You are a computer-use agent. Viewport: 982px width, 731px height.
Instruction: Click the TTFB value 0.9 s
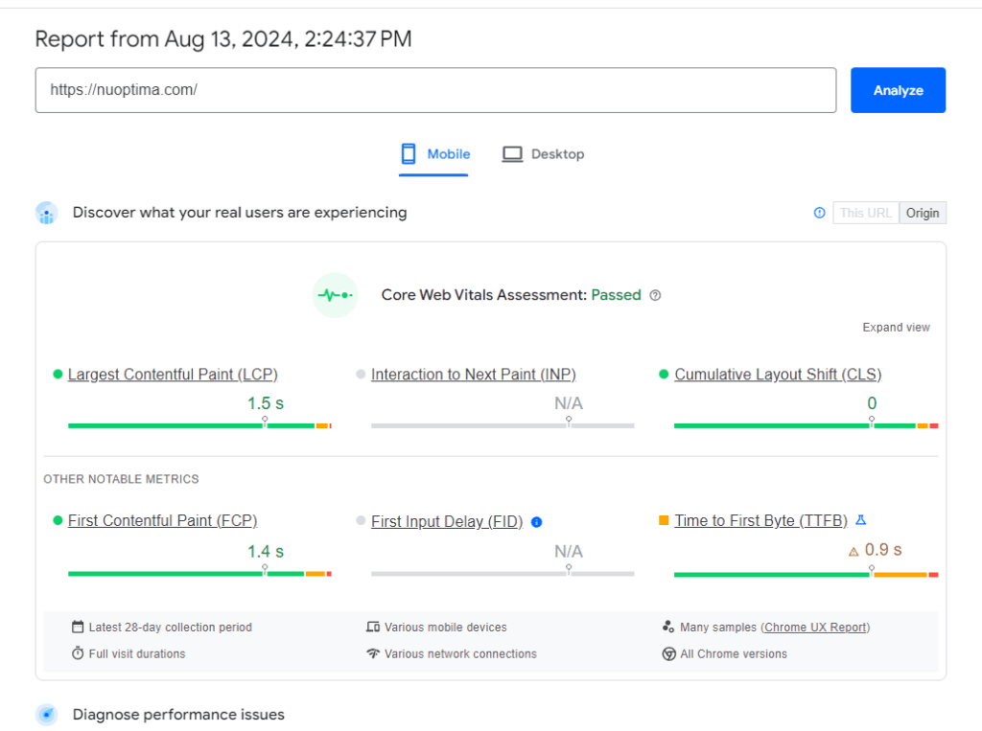883,550
